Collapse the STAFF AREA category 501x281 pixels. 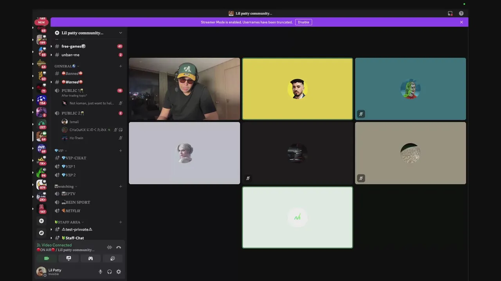click(69, 222)
